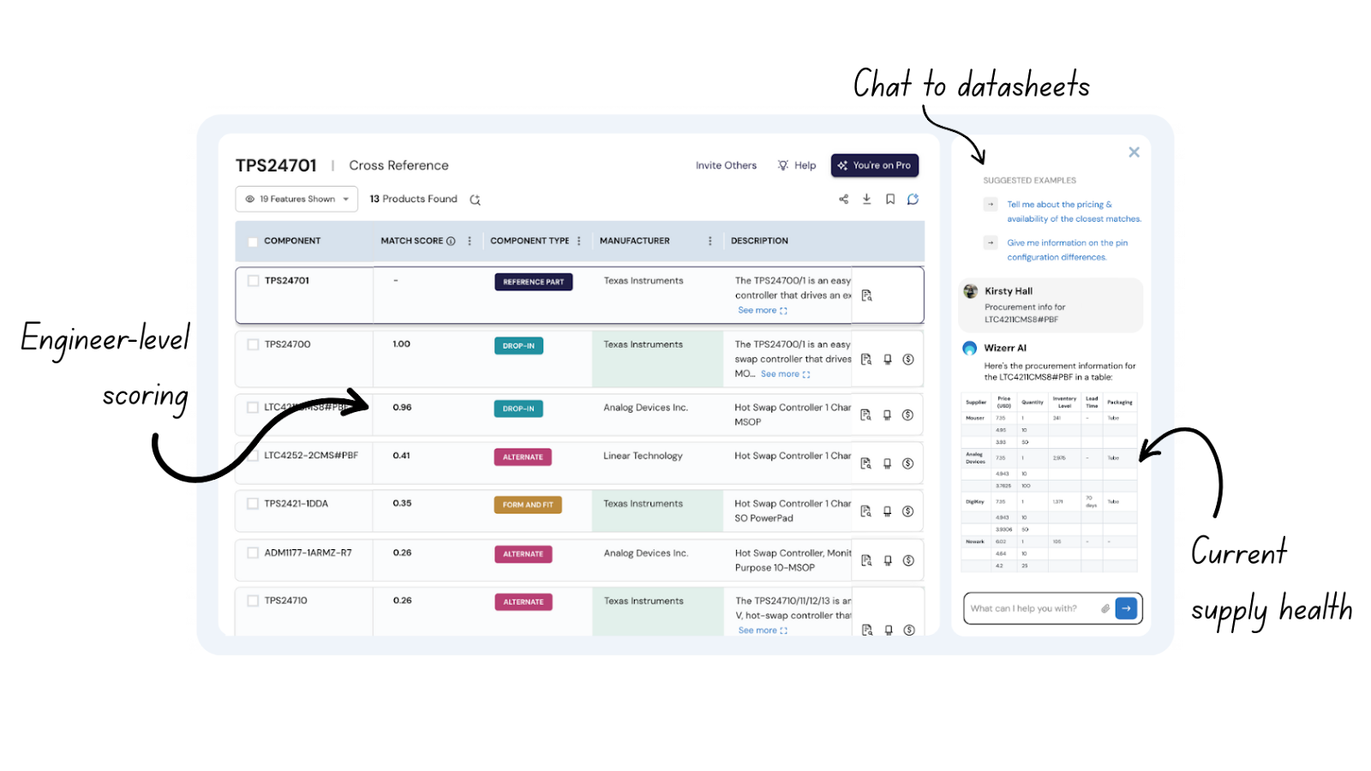Click the Cross Reference heading
Image resolution: width=1371 pixels, height=771 pixels.
point(398,165)
